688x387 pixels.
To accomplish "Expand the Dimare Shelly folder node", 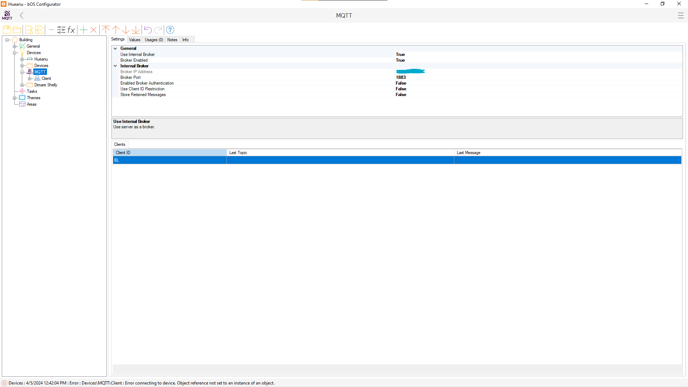I will tap(22, 85).
